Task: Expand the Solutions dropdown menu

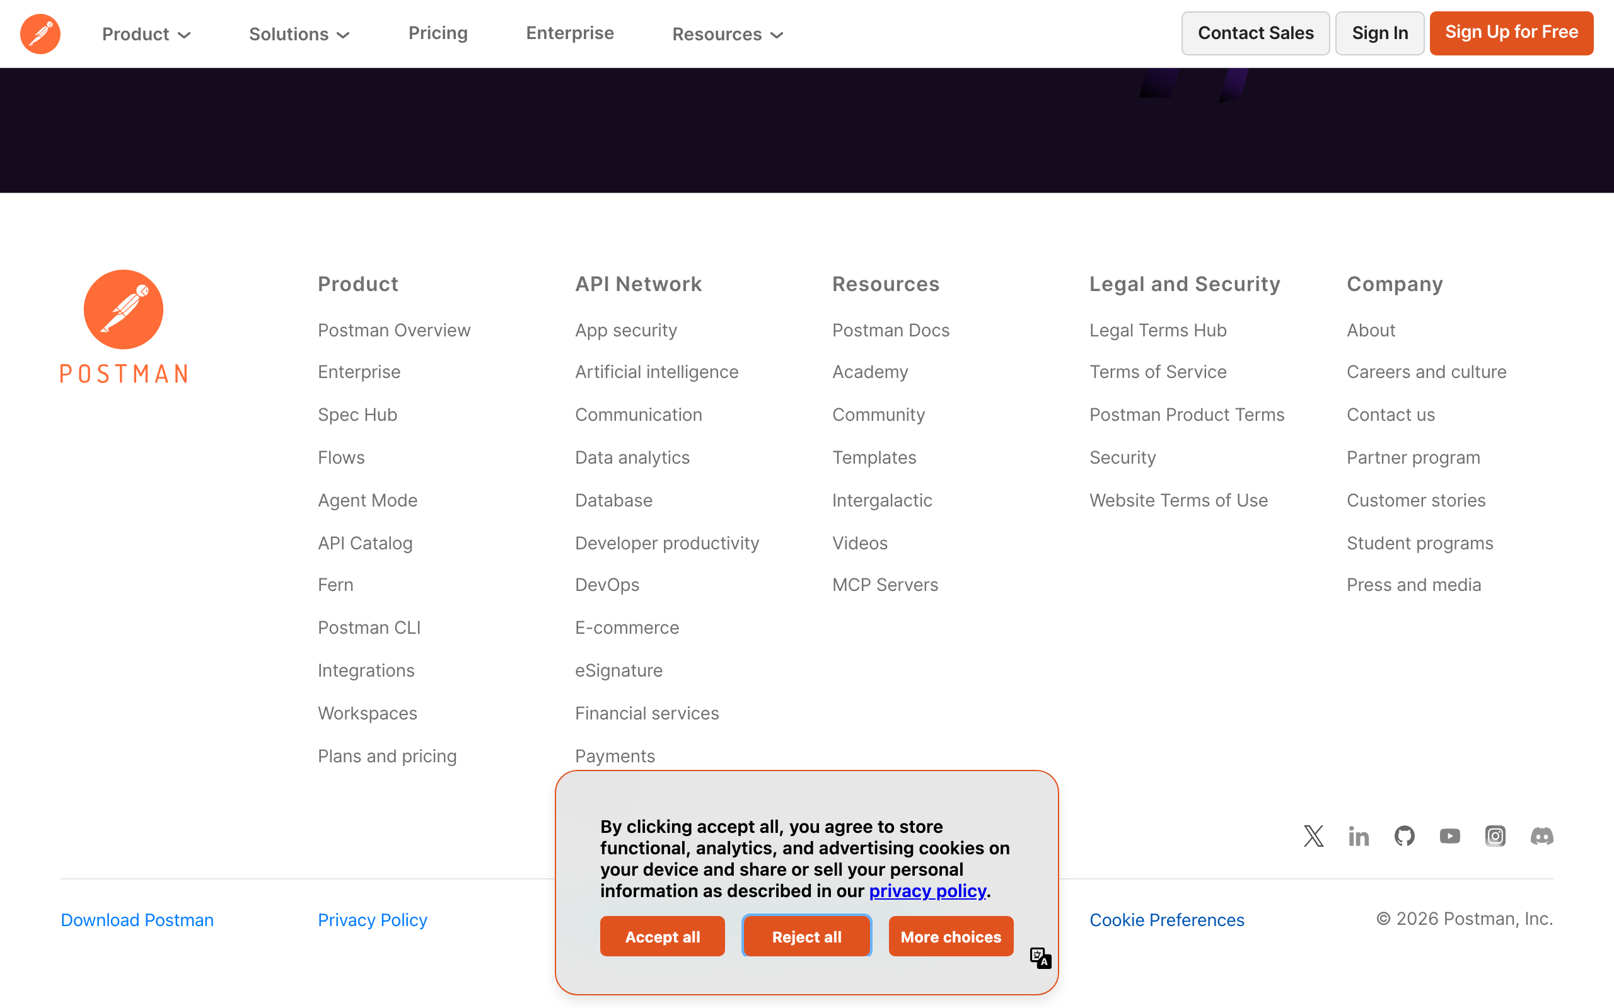Action: (299, 34)
